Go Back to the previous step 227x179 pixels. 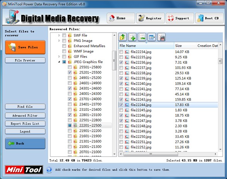coord(25,143)
